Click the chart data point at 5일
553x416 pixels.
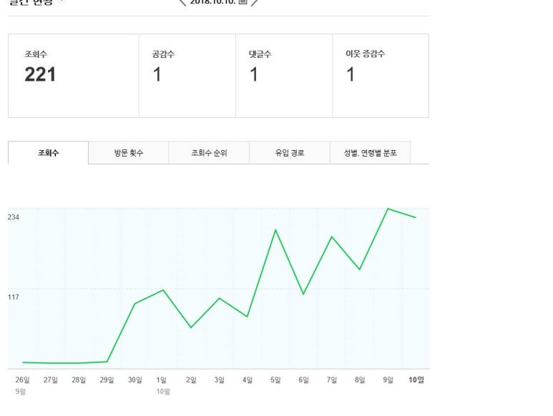tap(275, 229)
